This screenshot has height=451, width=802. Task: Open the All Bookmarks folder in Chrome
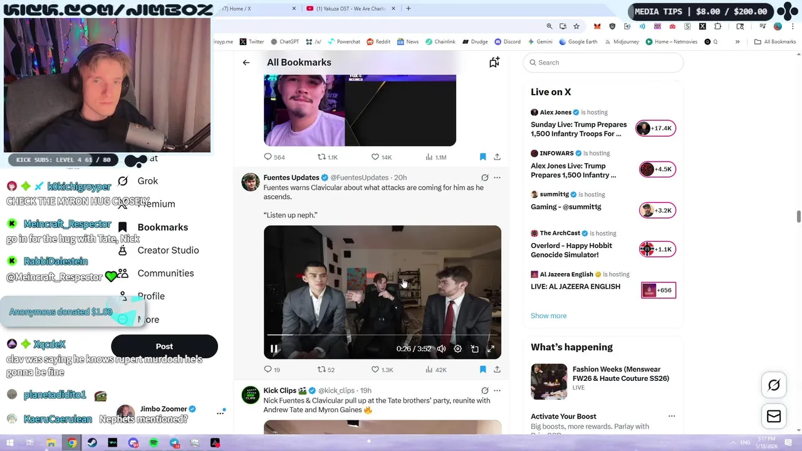pyautogui.click(x=775, y=42)
